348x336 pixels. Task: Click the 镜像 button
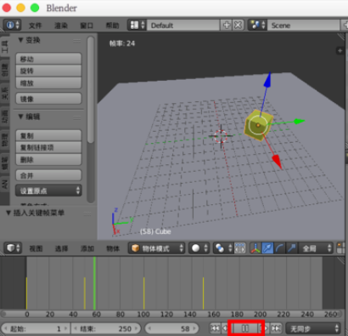(48, 99)
